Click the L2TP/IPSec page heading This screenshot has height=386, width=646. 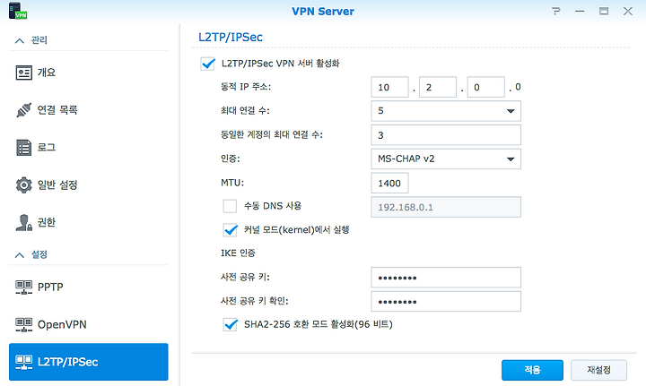(231, 37)
